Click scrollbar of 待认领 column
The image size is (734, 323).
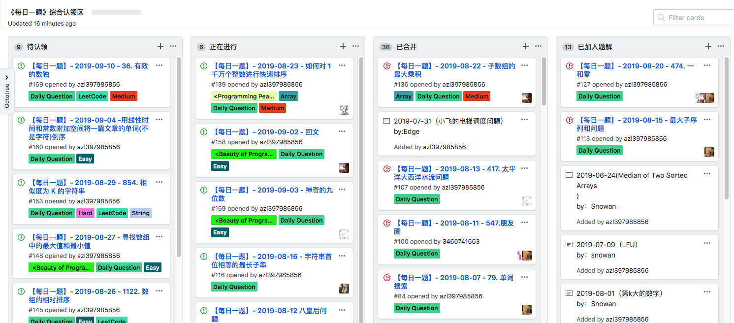click(x=179, y=157)
